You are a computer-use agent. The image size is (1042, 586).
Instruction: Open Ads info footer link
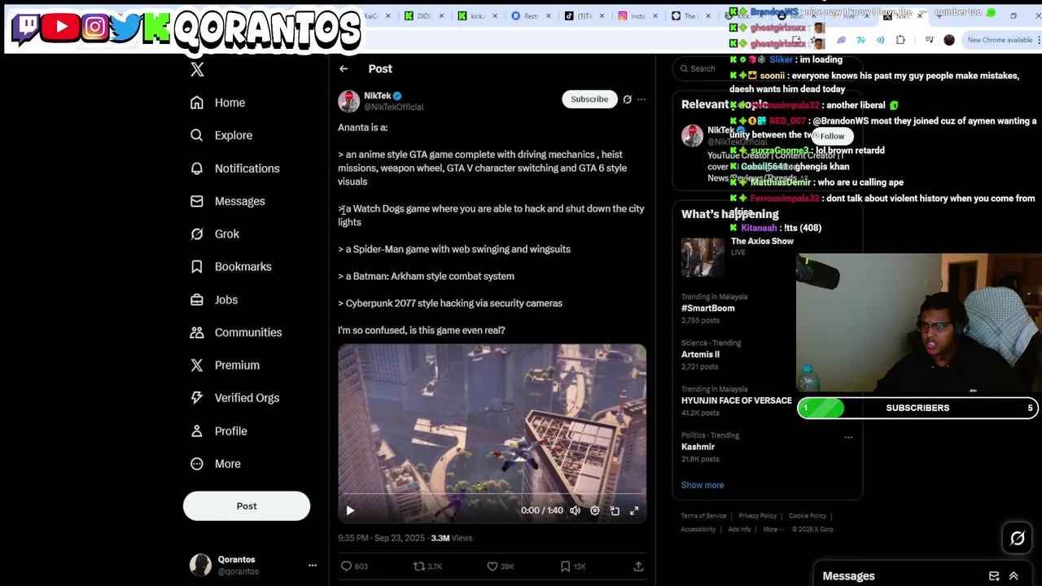(x=740, y=529)
